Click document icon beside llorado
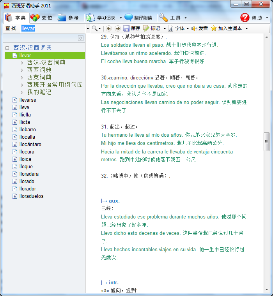This screenshot has height=296, width=273. [15, 181]
